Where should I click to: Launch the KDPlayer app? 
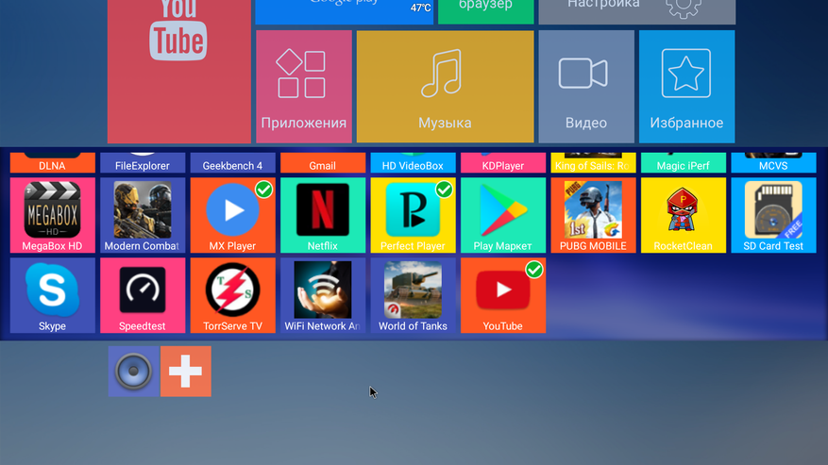(x=503, y=162)
